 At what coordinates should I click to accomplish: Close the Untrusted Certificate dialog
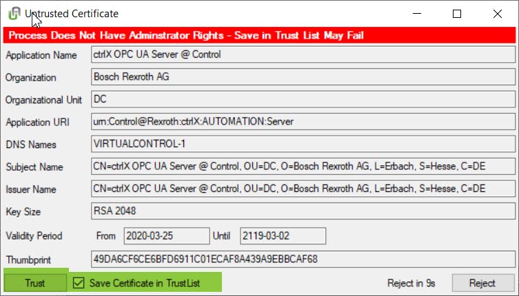[498, 14]
